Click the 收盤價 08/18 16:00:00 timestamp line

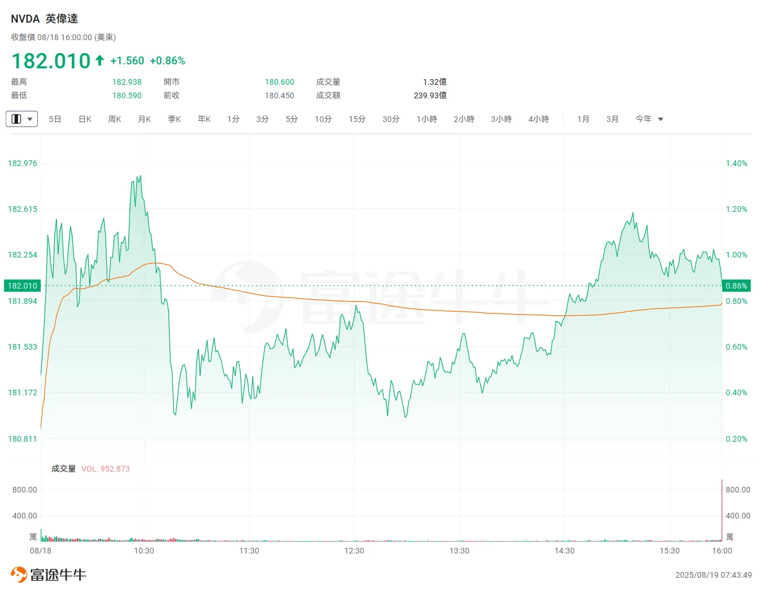(x=64, y=37)
